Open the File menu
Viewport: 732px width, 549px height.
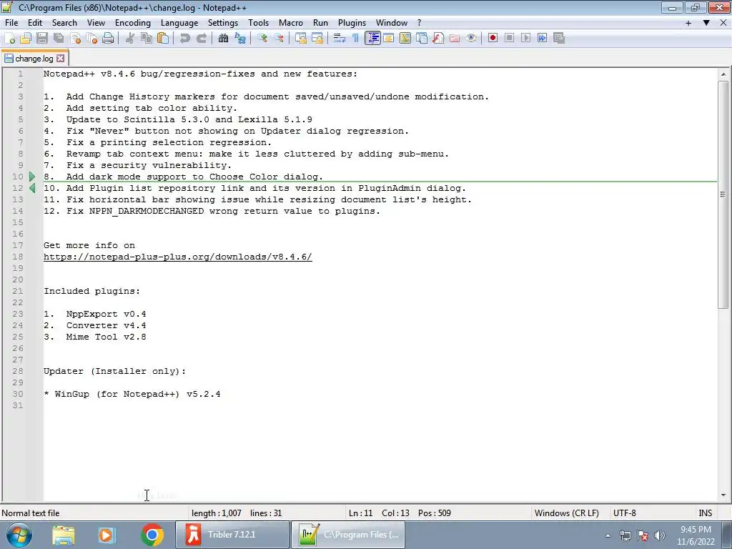[x=11, y=23]
